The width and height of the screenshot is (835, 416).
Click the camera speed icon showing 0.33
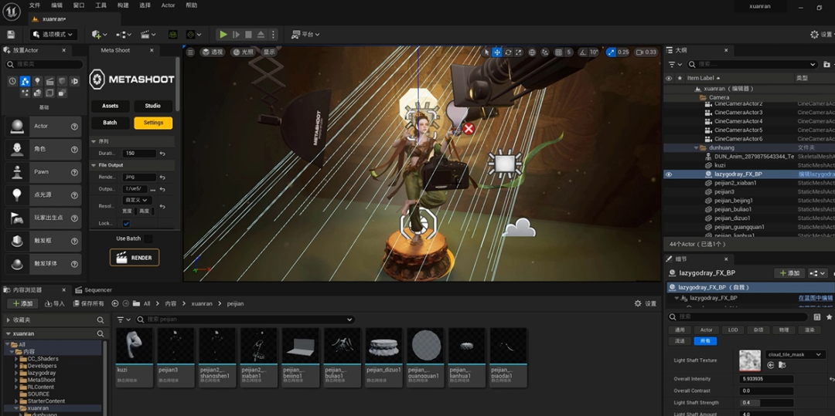pos(646,52)
